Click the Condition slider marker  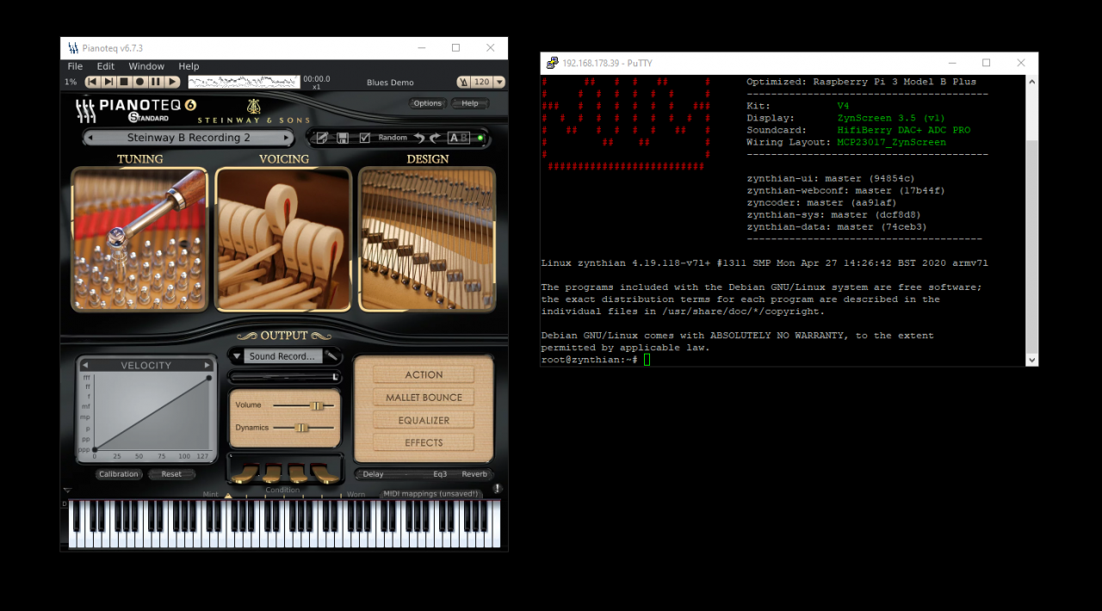(228, 496)
